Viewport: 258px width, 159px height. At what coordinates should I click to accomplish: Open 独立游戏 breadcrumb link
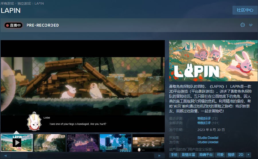click(x=24, y=3)
